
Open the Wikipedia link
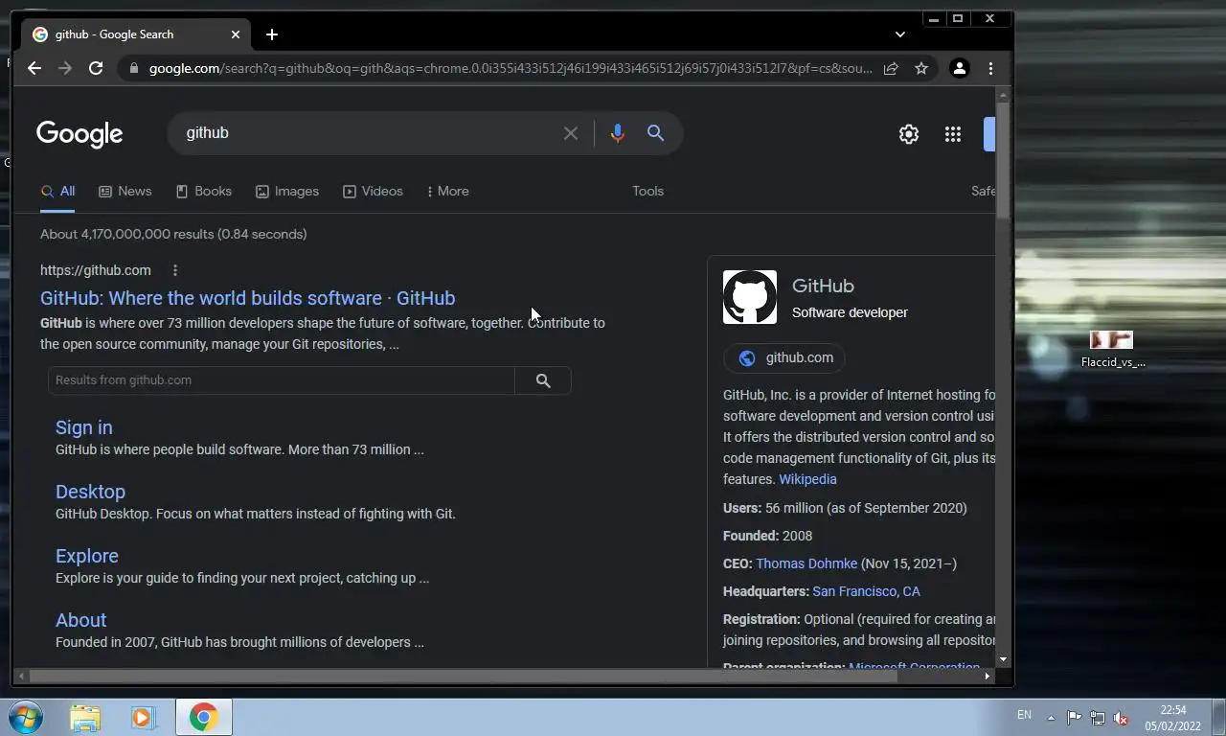(x=807, y=479)
